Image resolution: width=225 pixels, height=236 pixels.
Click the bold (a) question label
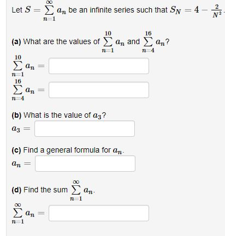point(16,42)
